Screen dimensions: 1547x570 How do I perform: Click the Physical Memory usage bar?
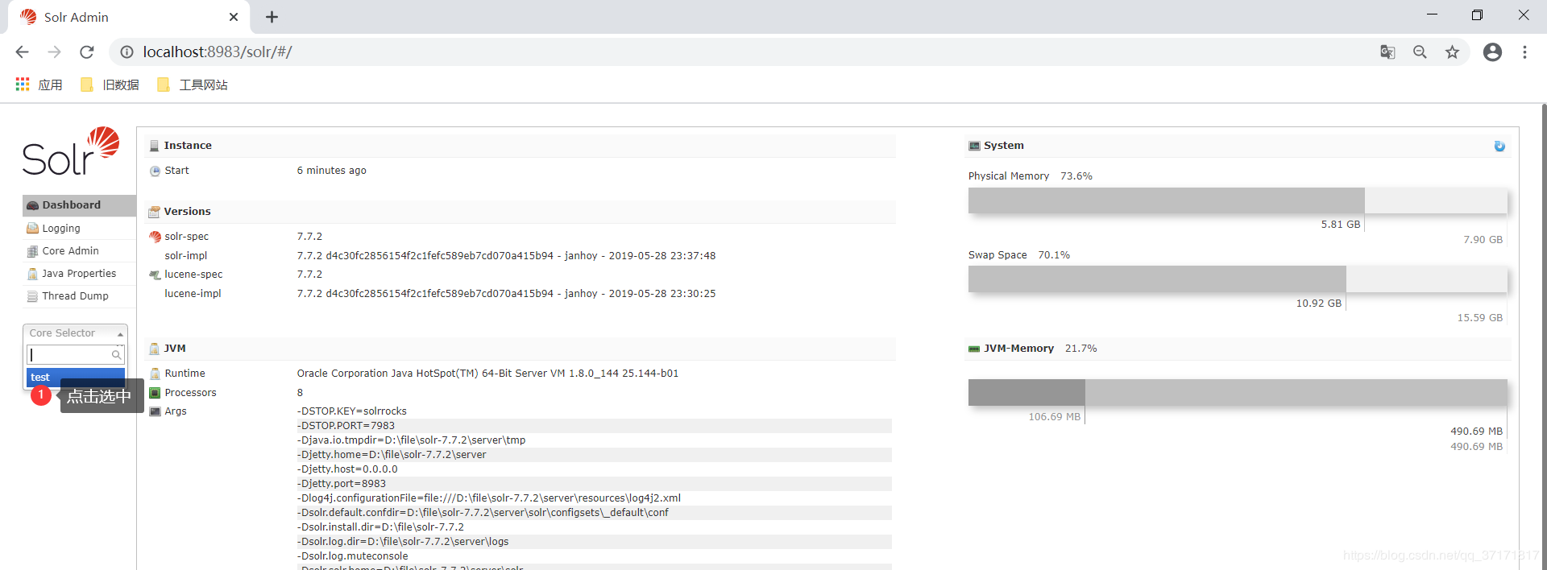(1238, 200)
